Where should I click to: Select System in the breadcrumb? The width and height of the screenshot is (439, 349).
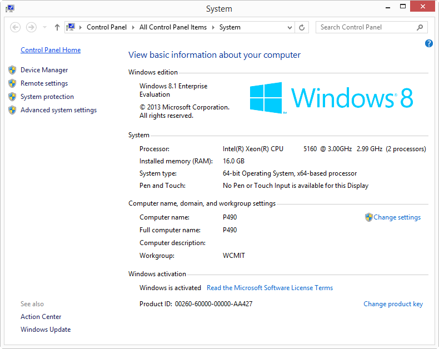click(x=230, y=27)
